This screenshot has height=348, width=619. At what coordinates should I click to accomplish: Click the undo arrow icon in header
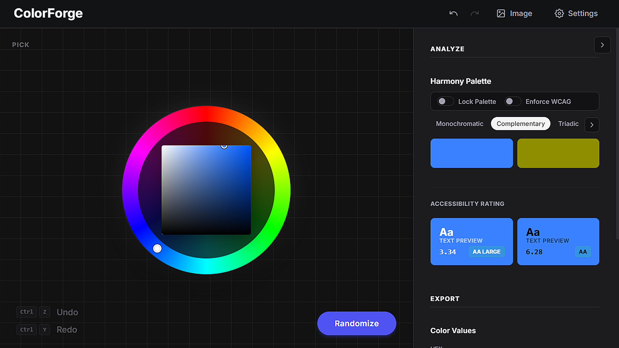click(453, 14)
